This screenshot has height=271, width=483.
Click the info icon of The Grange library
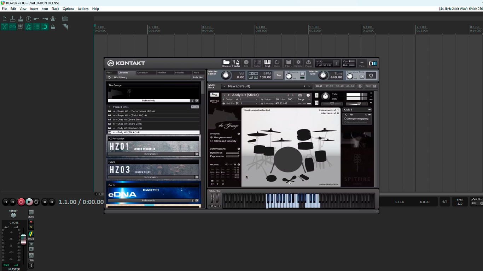click(x=192, y=101)
